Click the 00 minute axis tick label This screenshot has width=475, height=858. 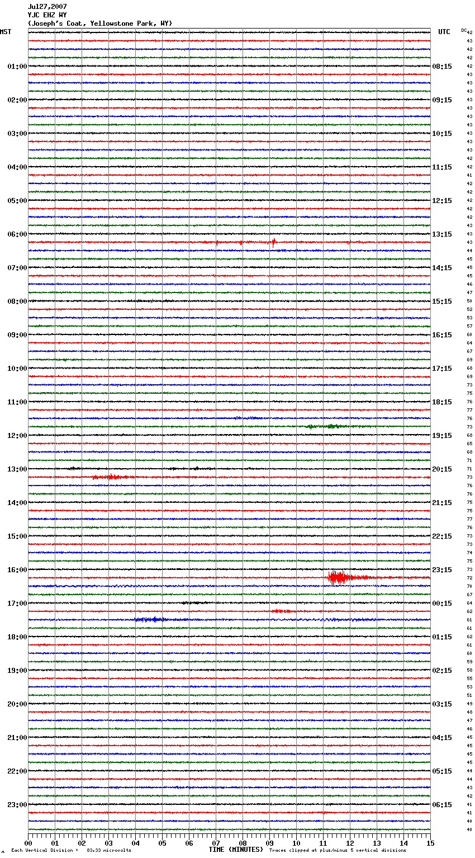coord(28,843)
